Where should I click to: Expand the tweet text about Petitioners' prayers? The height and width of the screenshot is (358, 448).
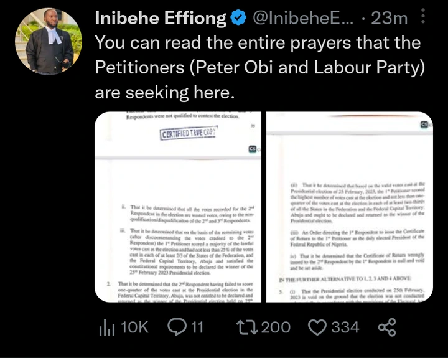[x=258, y=68]
